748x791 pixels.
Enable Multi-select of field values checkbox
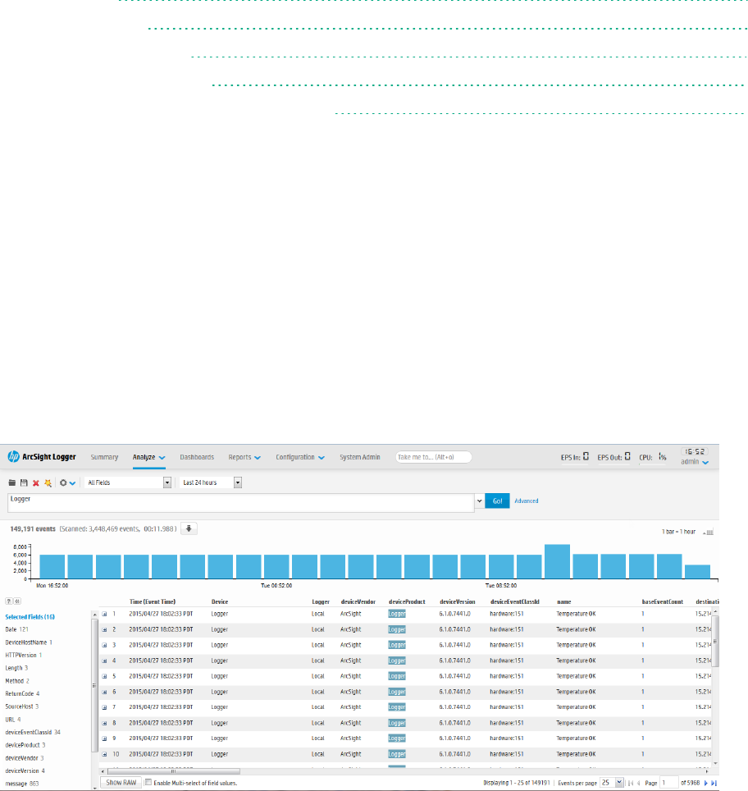148,783
